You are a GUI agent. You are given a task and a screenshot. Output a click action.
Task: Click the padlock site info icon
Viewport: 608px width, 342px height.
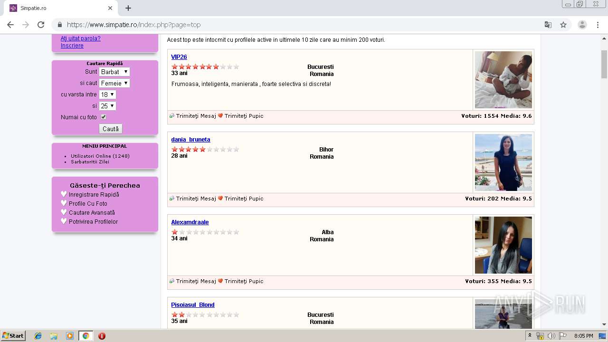coord(60,25)
